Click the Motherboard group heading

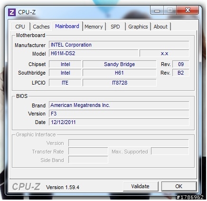coord(30,35)
